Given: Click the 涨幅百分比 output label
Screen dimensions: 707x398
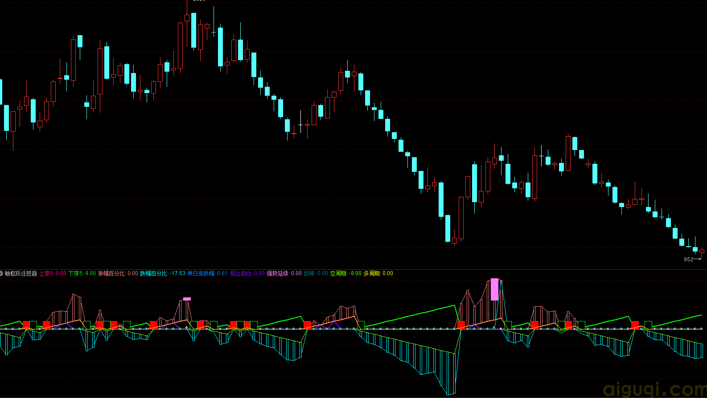Looking at the screenshot, I should click(x=118, y=273).
